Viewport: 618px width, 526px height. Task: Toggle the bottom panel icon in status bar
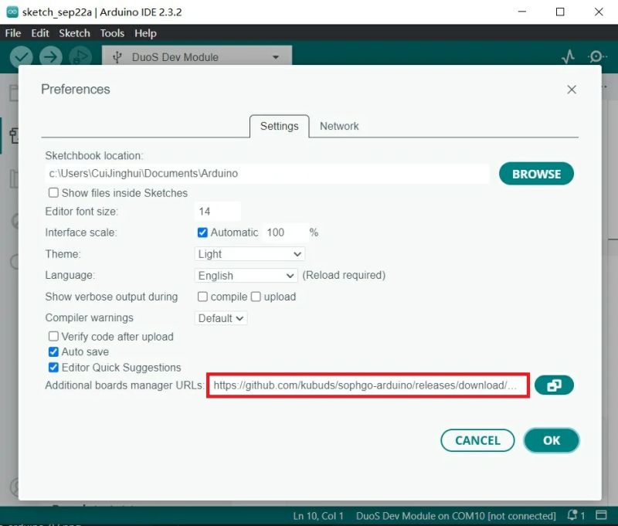[x=601, y=515]
